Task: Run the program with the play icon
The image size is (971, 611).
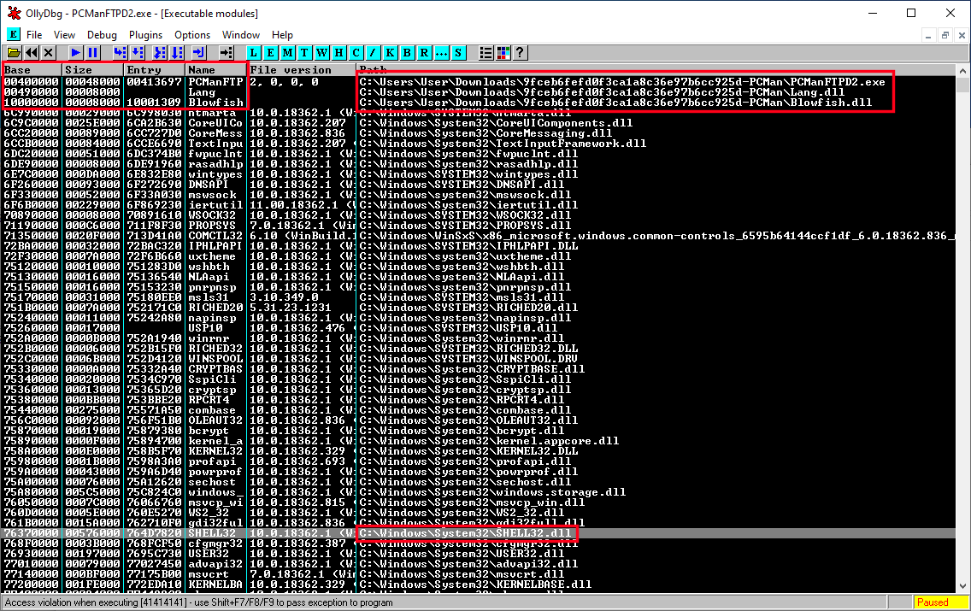Action: (75, 53)
